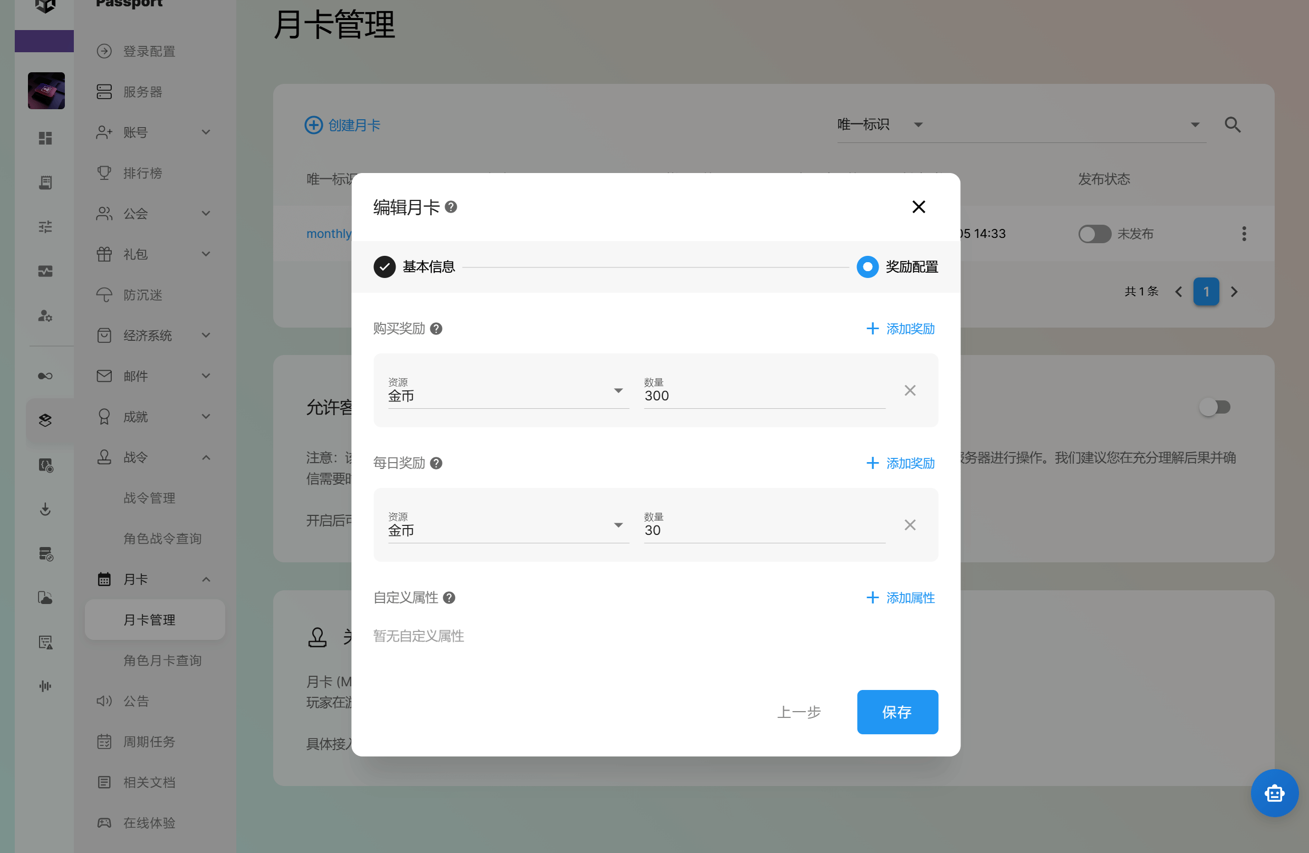Toggle the 允许客户端 switch in background card

[x=1215, y=407]
